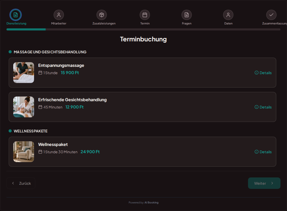This screenshot has width=287, height=211.
Task: Click the Wellnesspakete section heading
Action: click(31, 131)
